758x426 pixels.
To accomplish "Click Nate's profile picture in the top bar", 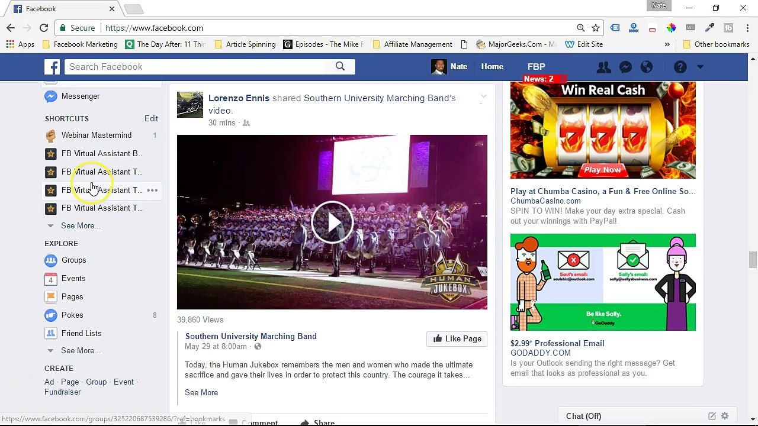I will pyautogui.click(x=439, y=67).
